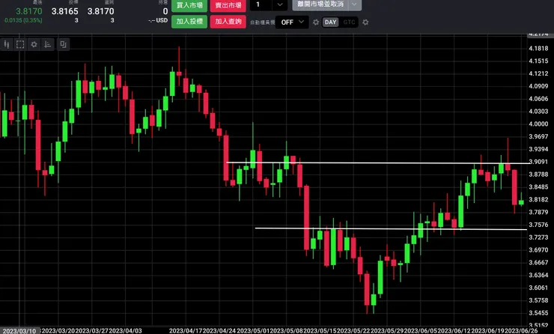
Task: Click the green 加入投標 button
Action: [x=189, y=22]
